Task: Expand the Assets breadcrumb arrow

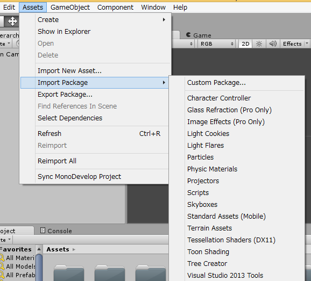Action: (74, 249)
